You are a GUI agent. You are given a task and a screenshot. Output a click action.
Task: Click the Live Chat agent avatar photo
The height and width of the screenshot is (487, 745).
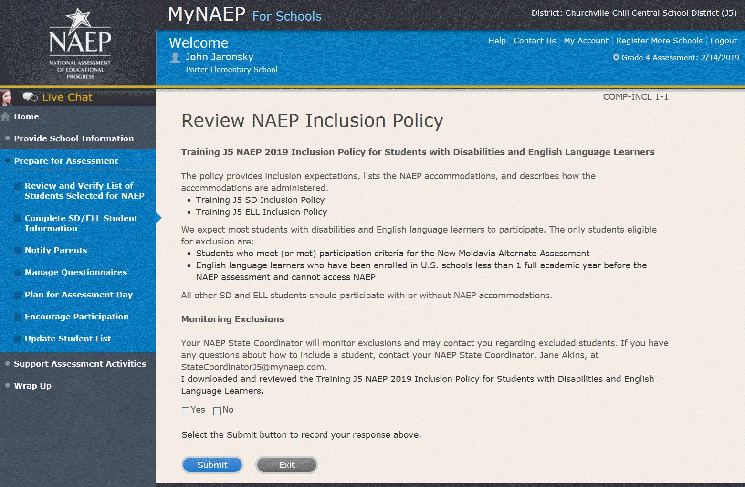coord(7,97)
